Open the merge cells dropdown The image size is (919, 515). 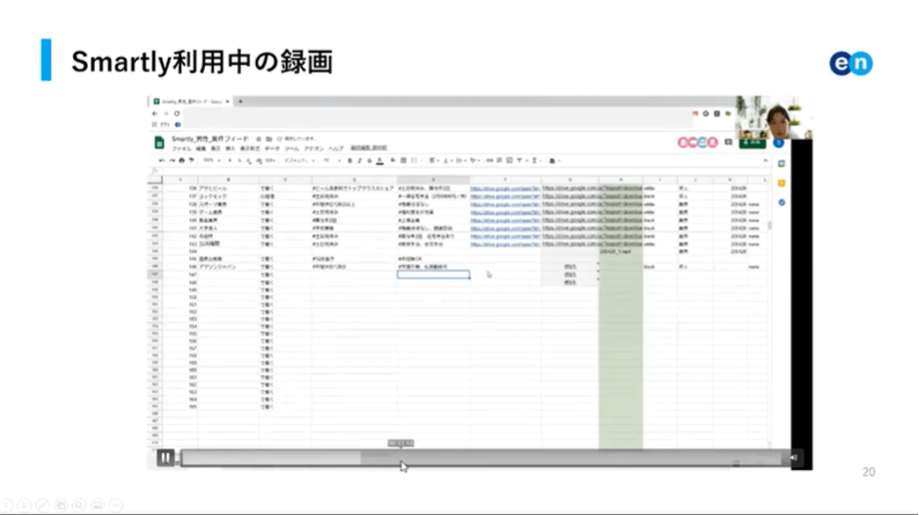[x=415, y=160]
